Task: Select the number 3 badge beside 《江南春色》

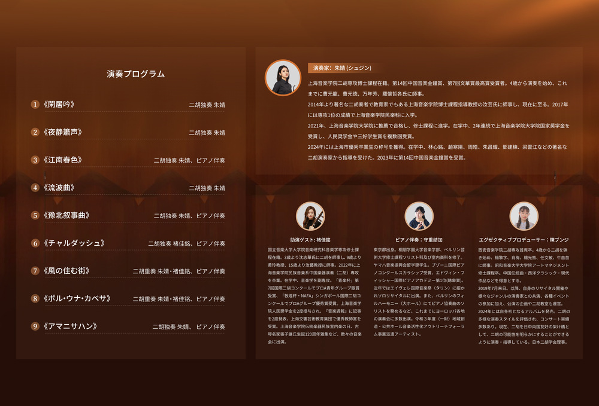Action: pos(35,160)
